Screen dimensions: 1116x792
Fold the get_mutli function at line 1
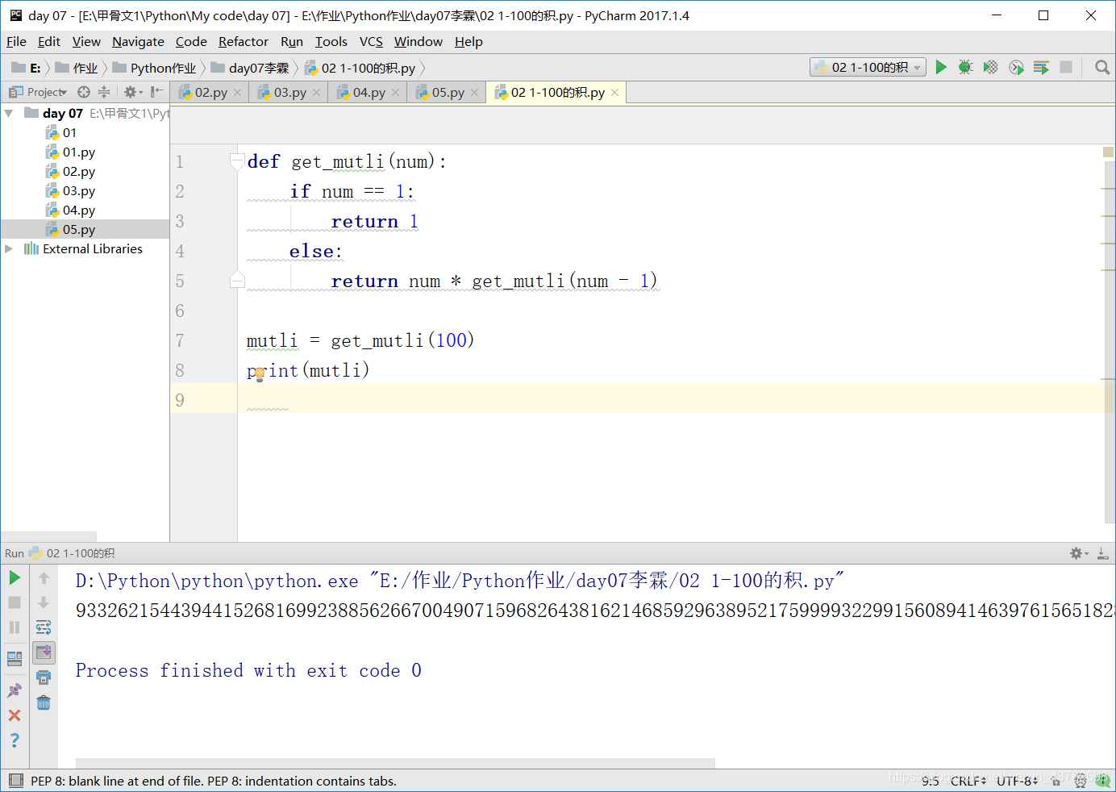[237, 161]
